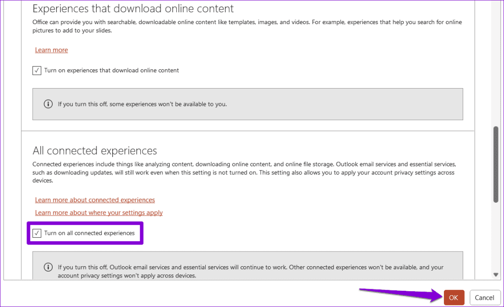
Task: Click the paragraph describing Office searchable downloadable content
Action: pos(247,27)
